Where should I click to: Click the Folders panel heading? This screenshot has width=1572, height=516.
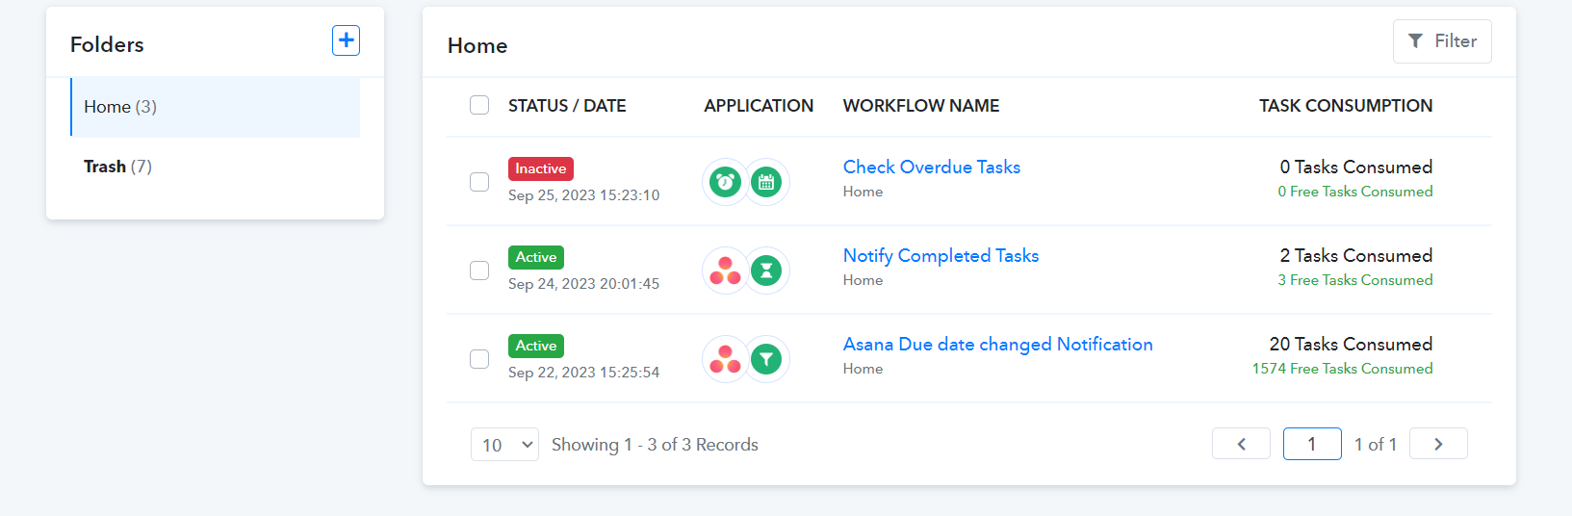click(x=107, y=44)
